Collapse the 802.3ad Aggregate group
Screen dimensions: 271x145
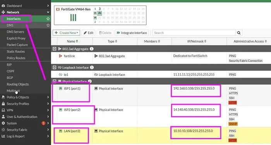click(x=55, y=49)
